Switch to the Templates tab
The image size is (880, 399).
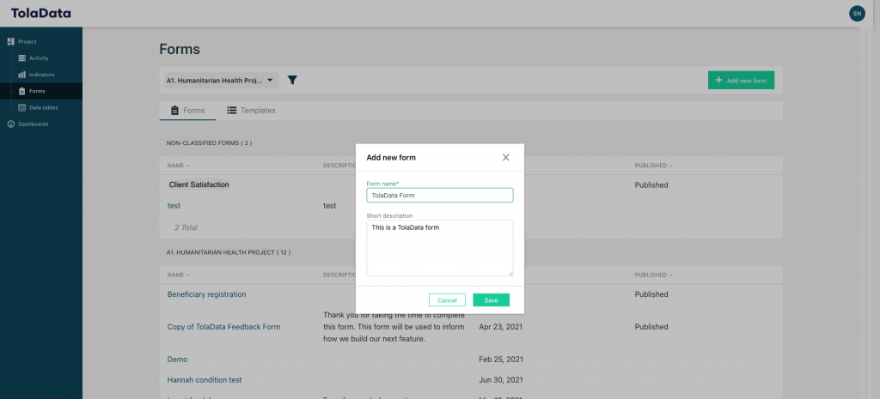252,111
